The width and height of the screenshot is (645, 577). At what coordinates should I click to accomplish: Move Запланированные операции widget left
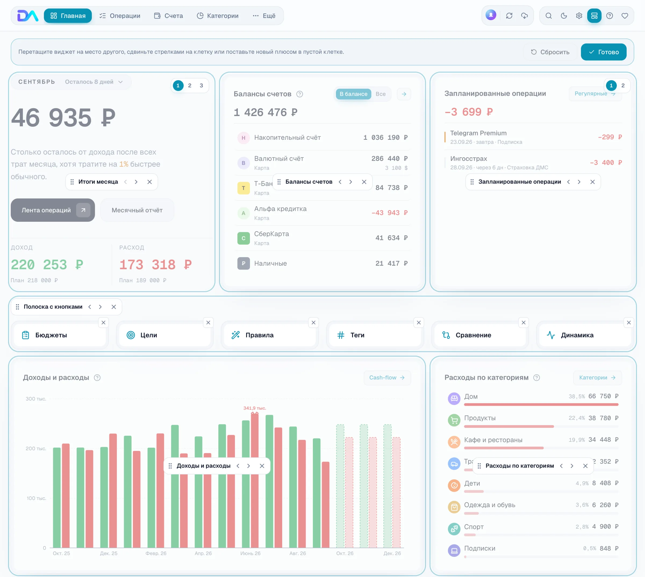(568, 182)
